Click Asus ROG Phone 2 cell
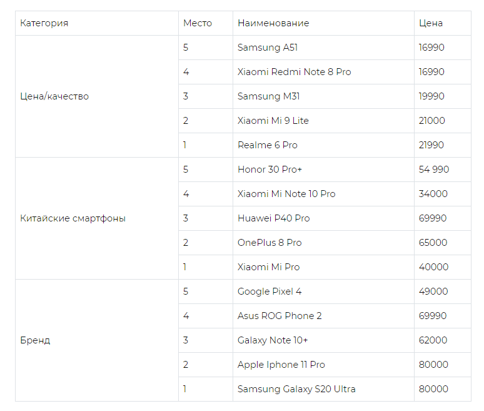 click(x=323, y=316)
